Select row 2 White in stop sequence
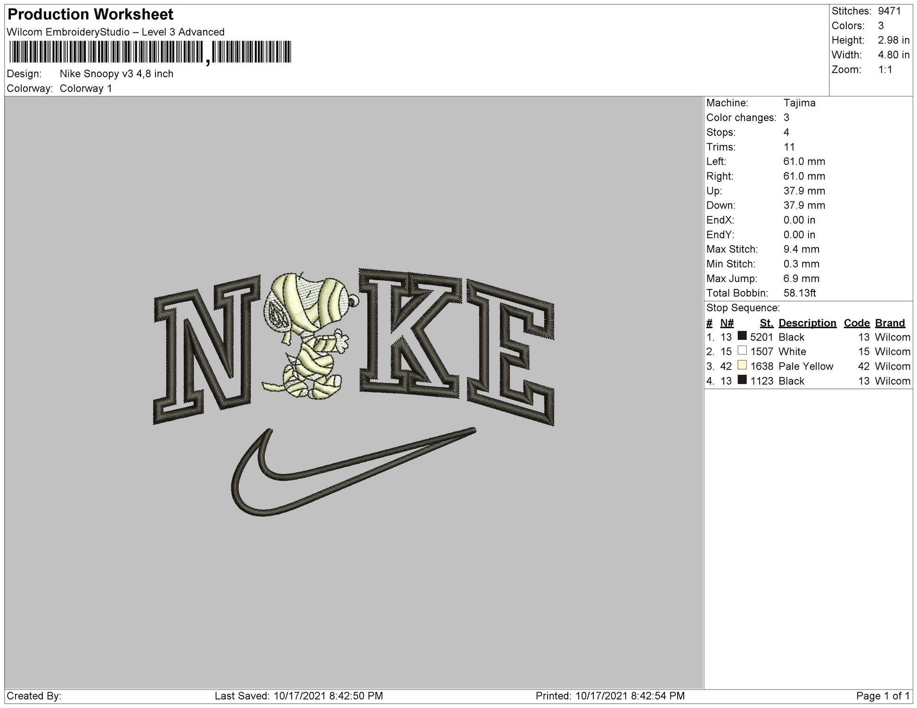917x708 pixels. (x=793, y=352)
